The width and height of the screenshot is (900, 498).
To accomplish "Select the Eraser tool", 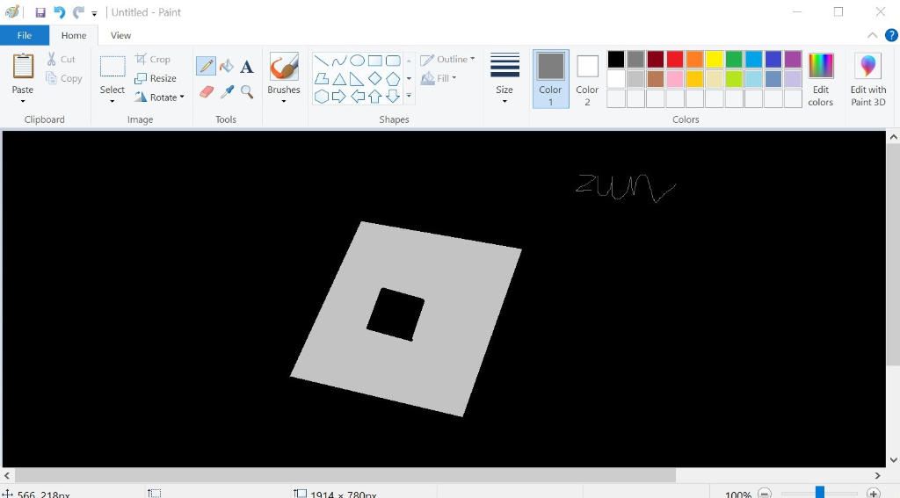I will tap(207, 91).
